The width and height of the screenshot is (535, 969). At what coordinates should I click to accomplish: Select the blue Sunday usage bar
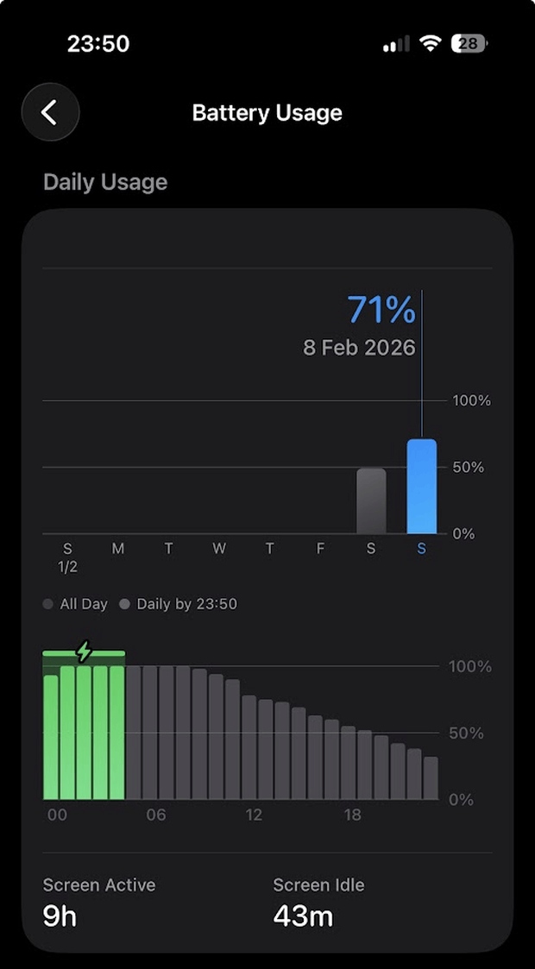click(421, 487)
